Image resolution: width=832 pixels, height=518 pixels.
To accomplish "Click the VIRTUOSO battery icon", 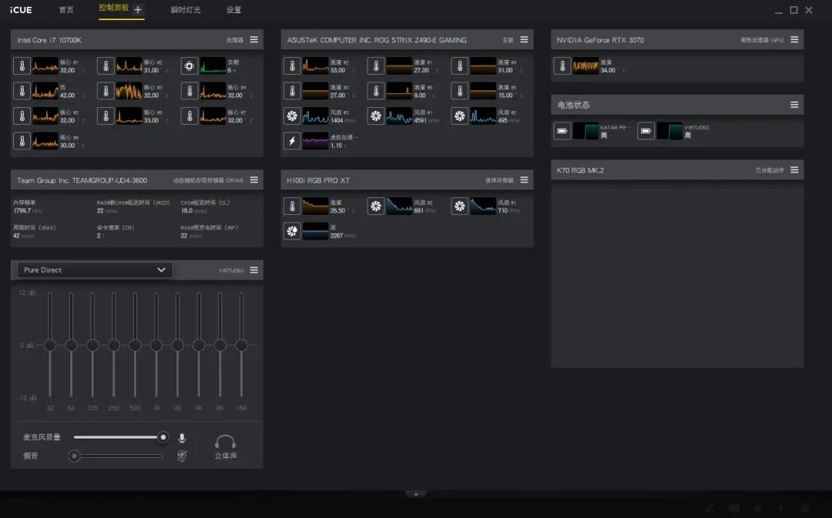I will click(646, 130).
